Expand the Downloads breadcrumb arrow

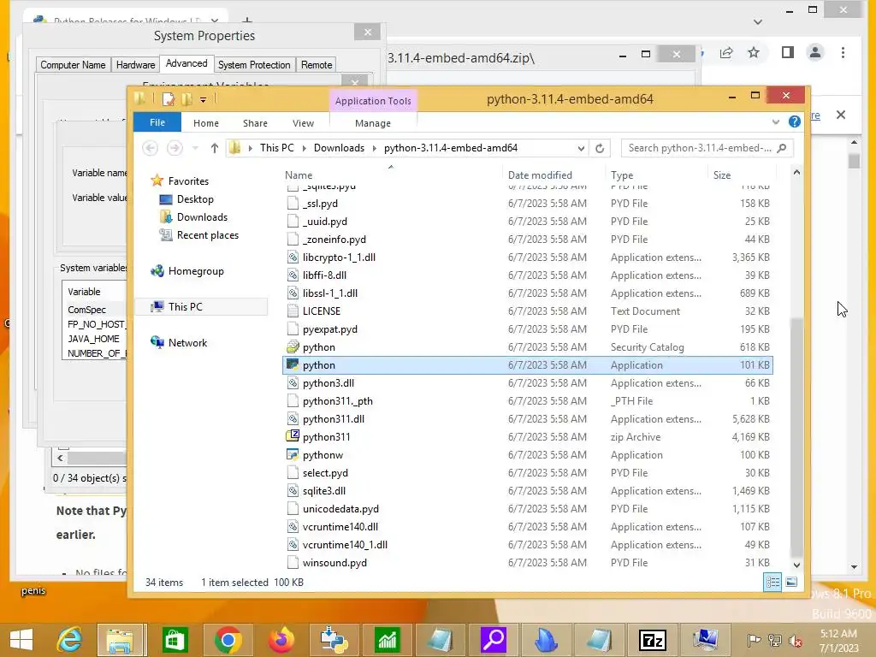(x=374, y=148)
